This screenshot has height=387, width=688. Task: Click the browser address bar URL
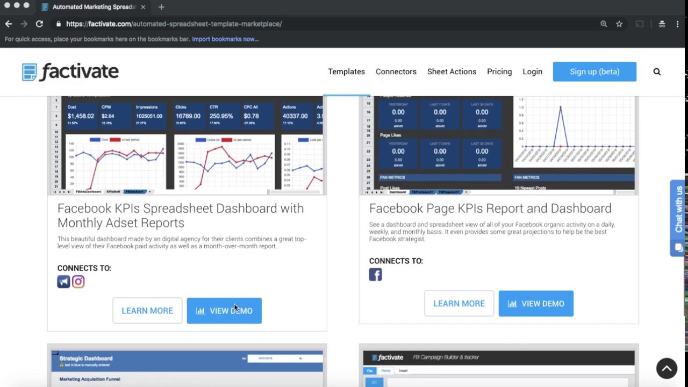pyautogui.click(x=174, y=24)
